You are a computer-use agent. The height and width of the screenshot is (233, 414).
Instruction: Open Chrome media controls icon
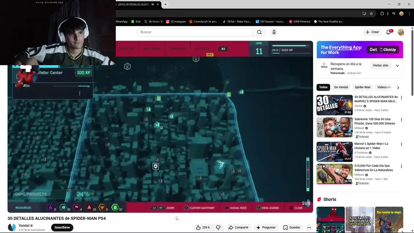pyautogui.click(x=394, y=14)
